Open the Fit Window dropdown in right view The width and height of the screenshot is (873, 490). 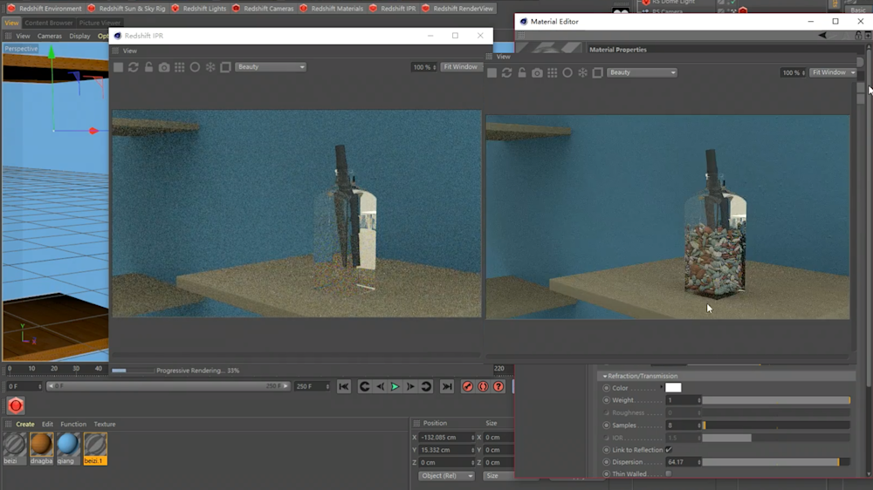point(834,73)
